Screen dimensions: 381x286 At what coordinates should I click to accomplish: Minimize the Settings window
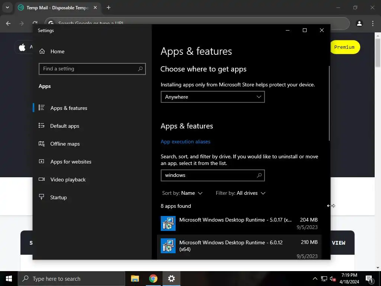(x=288, y=30)
